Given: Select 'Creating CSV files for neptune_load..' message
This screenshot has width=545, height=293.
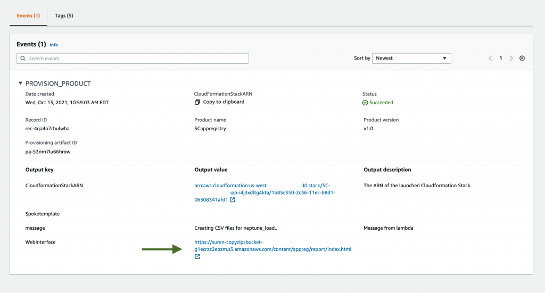Looking at the screenshot, I should (236, 228).
